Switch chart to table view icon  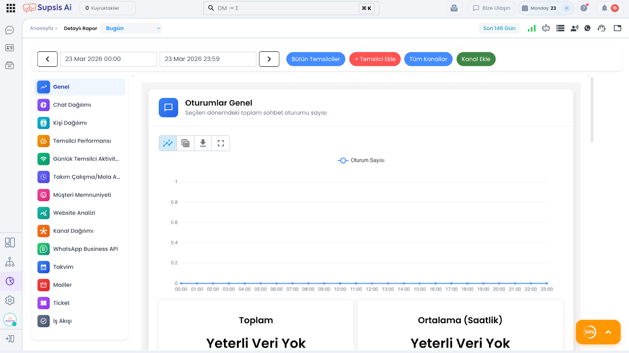click(x=186, y=143)
